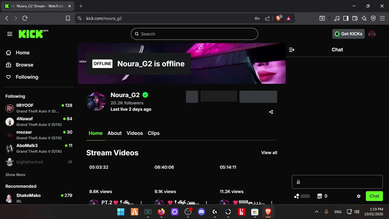Click the microphone icon in system tray
This screenshot has height=219, width=389.
[x=326, y=212]
